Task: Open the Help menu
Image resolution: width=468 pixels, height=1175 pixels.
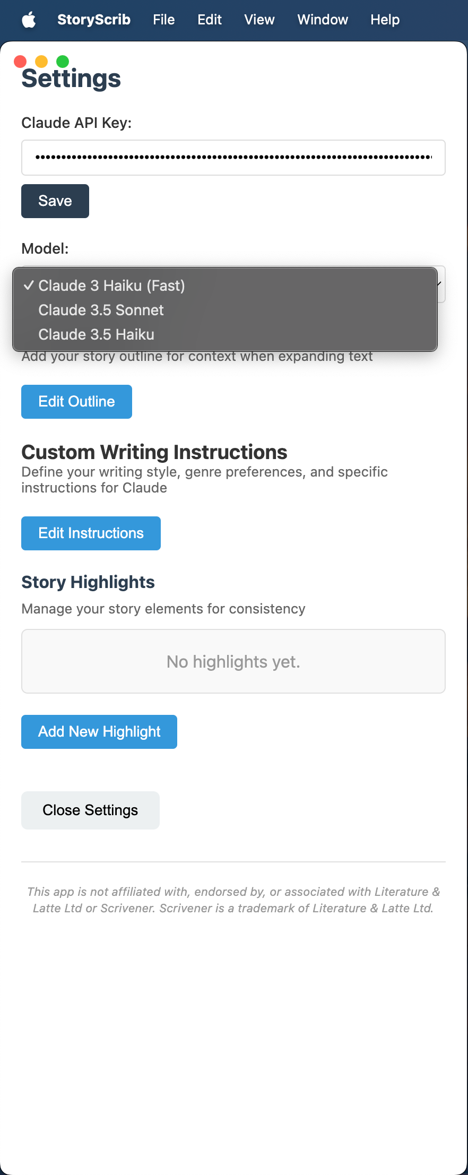Action: click(385, 20)
